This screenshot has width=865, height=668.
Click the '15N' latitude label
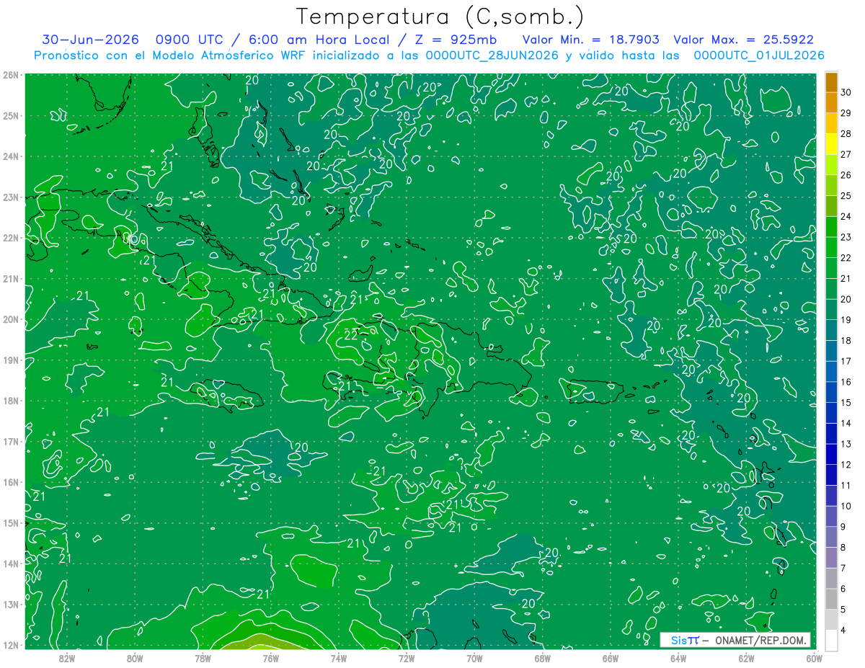tap(10, 522)
